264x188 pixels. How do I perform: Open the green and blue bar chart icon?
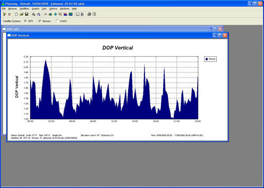coord(50,14)
